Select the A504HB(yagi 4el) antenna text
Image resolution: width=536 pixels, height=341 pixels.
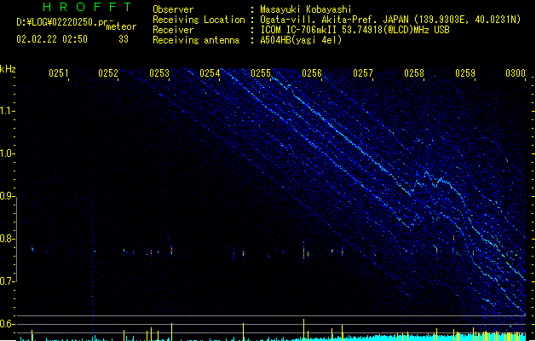point(301,40)
